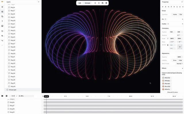
Task: Open the image tool in sidebar
Action: 2,26
